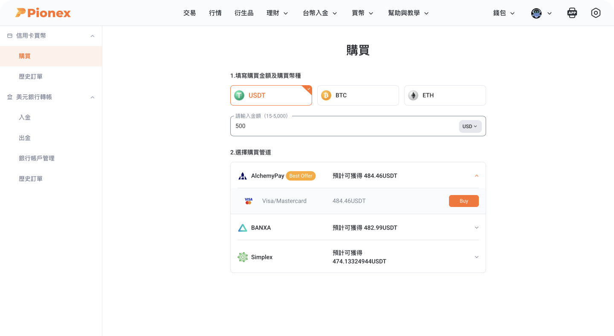This screenshot has width=614, height=336.
Task: Open 歷史訂單 under 美元銀行轉帳
Action: point(51,179)
